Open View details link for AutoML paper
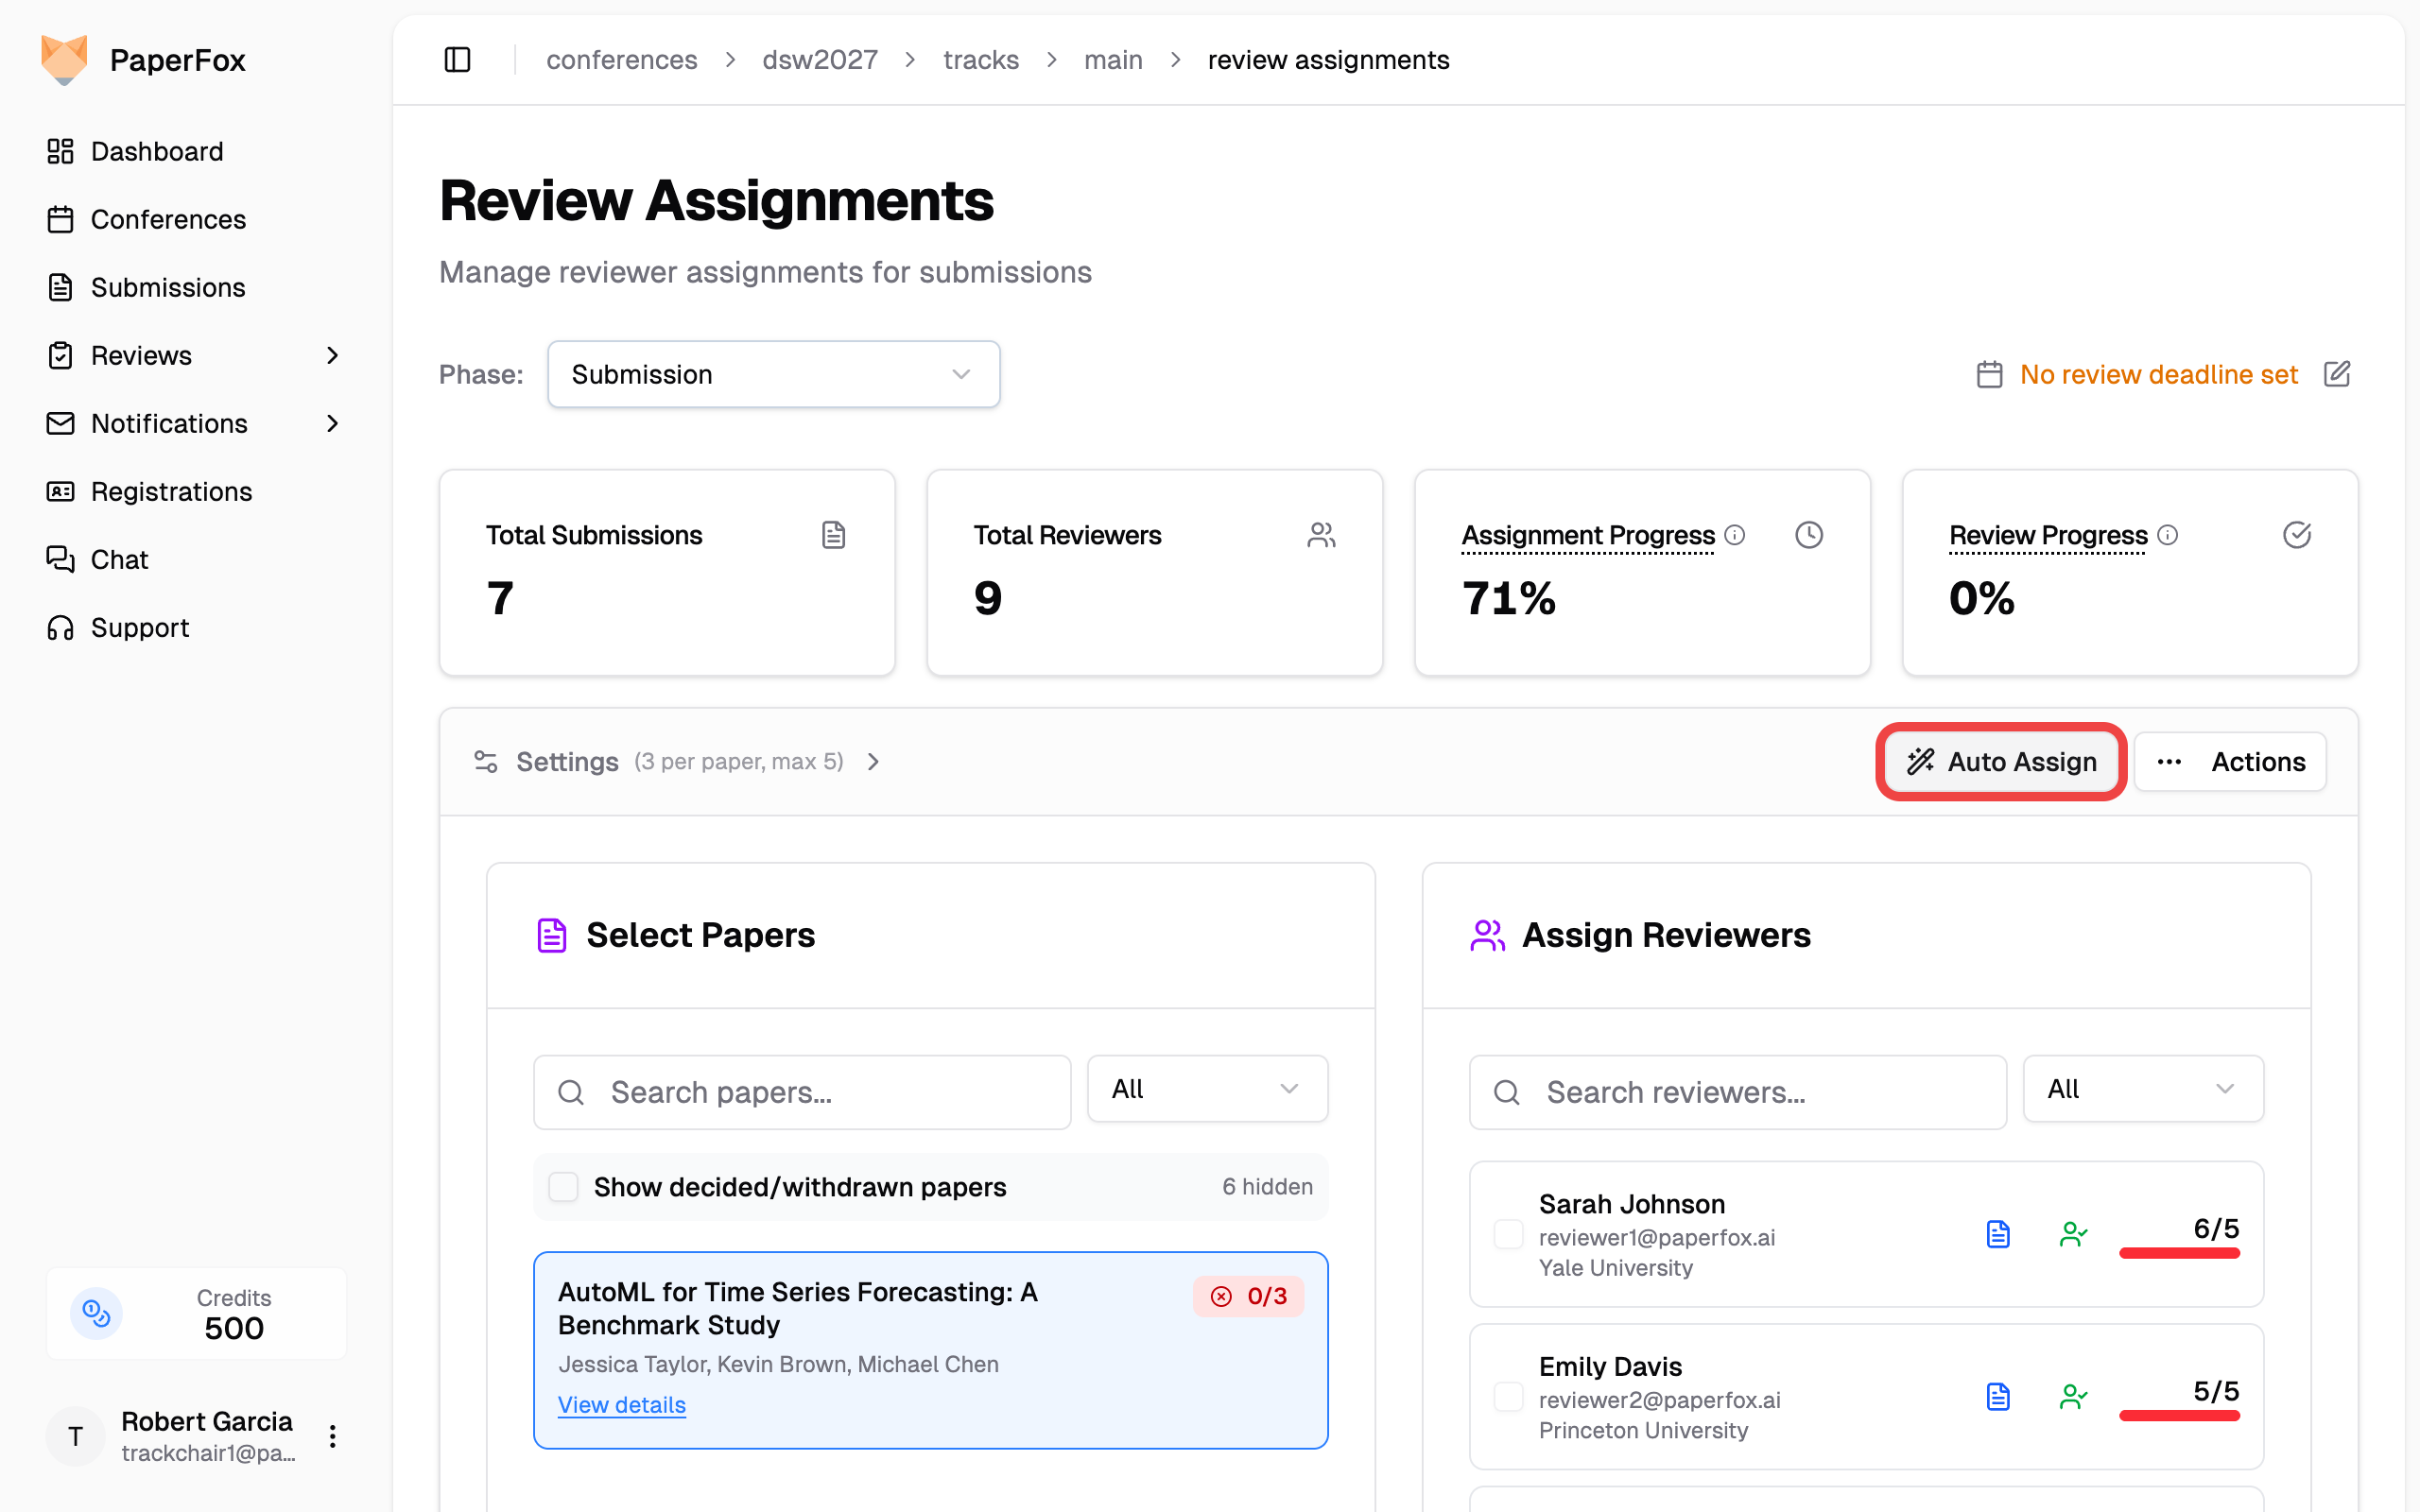This screenshot has width=2420, height=1512. coord(621,1405)
